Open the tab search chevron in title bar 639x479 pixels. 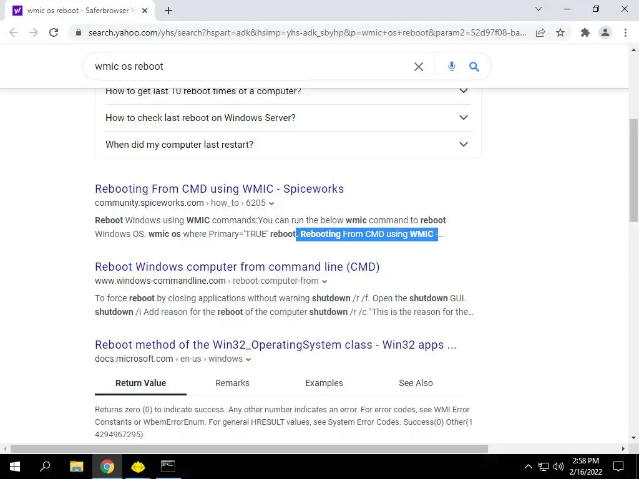coord(539,9)
